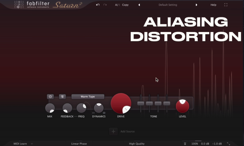Open the MIDI Learn menu
The image size is (244, 146).
coord(20,144)
